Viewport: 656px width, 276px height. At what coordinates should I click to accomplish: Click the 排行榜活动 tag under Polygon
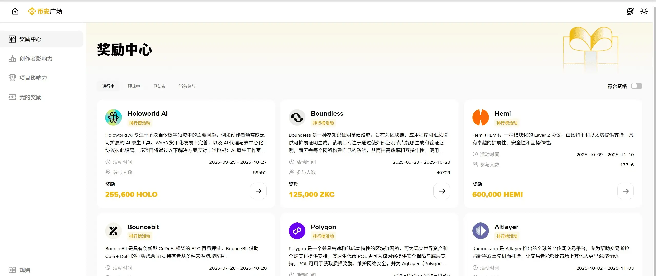tap(323, 236)
